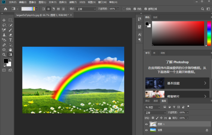Viewport: 212px width, 135px height.
Task: Choose diamond gradient style icon
Action: click(x=63, y=9)
